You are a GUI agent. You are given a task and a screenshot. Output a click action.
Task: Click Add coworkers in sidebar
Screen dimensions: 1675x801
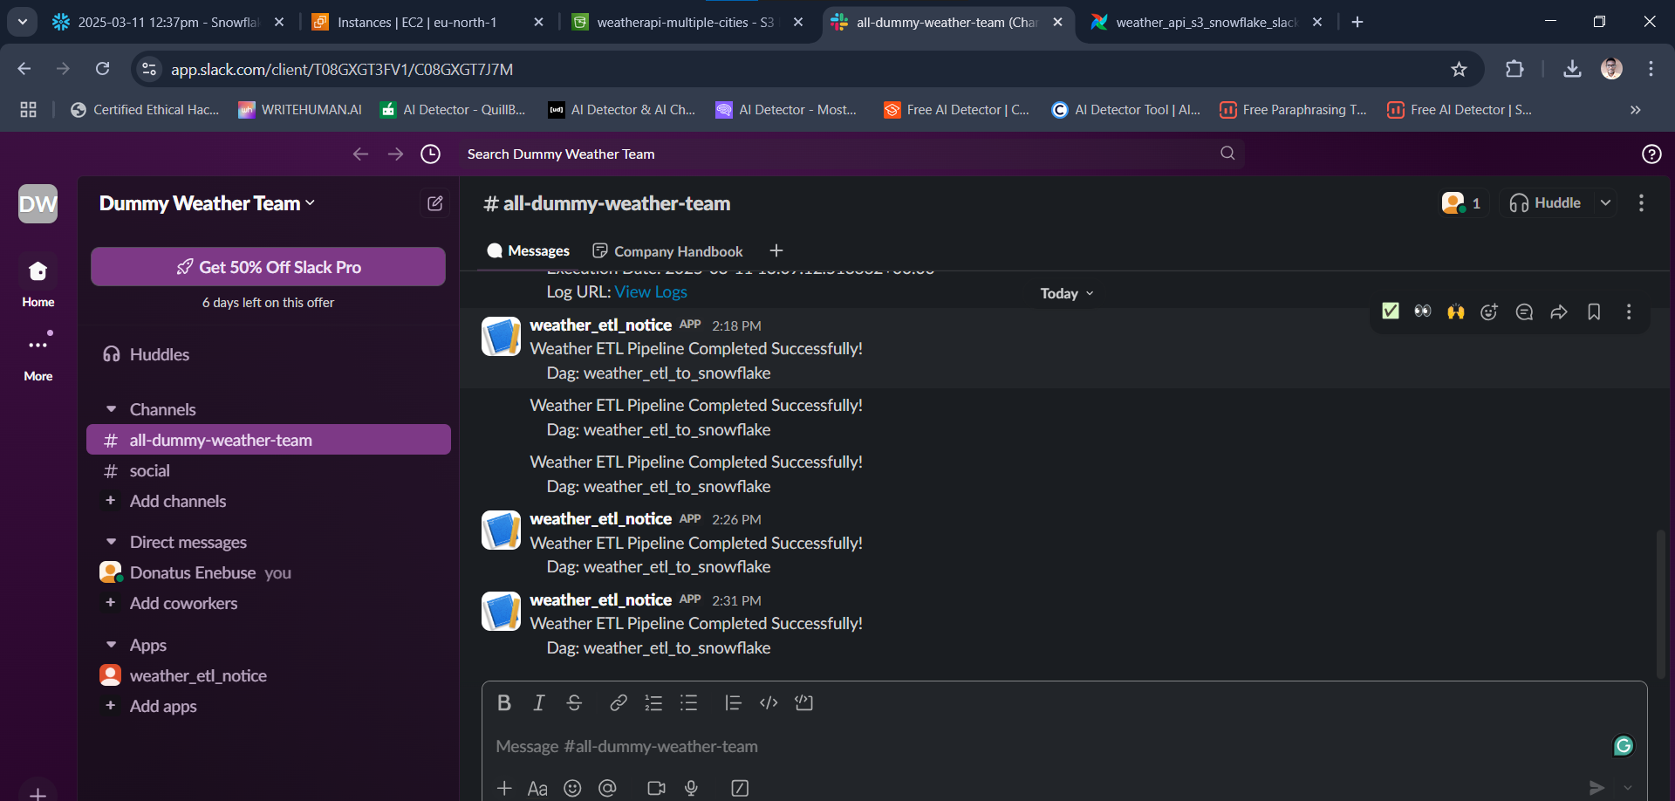pyautogui.click(x=183, y=603)
